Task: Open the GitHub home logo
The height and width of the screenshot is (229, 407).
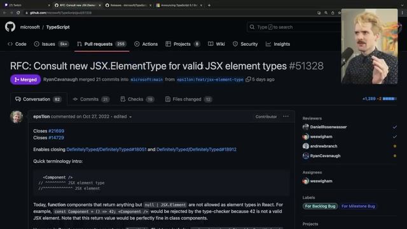Action: pos(10,27)
